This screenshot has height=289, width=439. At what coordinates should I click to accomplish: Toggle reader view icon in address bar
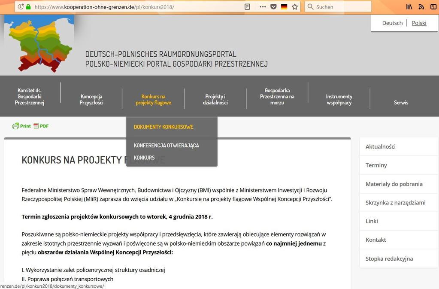click(247, 7)
